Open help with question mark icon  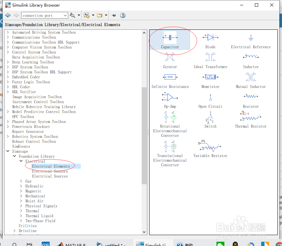point(123,15)
